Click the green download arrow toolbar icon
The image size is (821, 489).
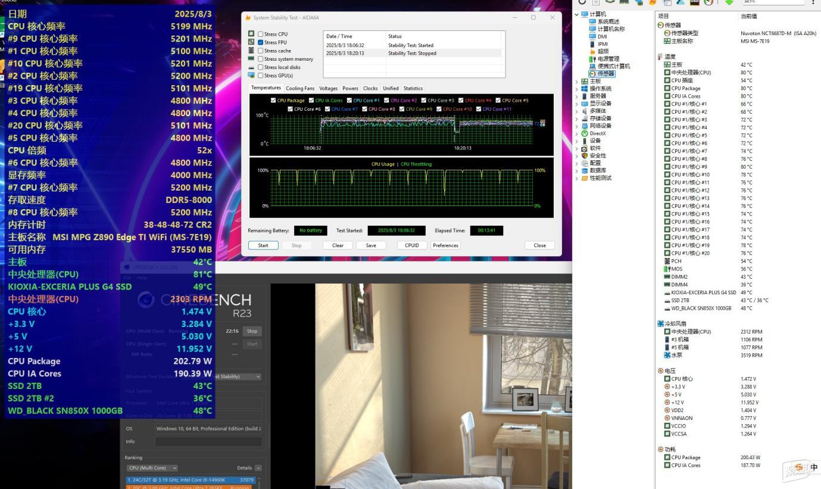(729, 2)
